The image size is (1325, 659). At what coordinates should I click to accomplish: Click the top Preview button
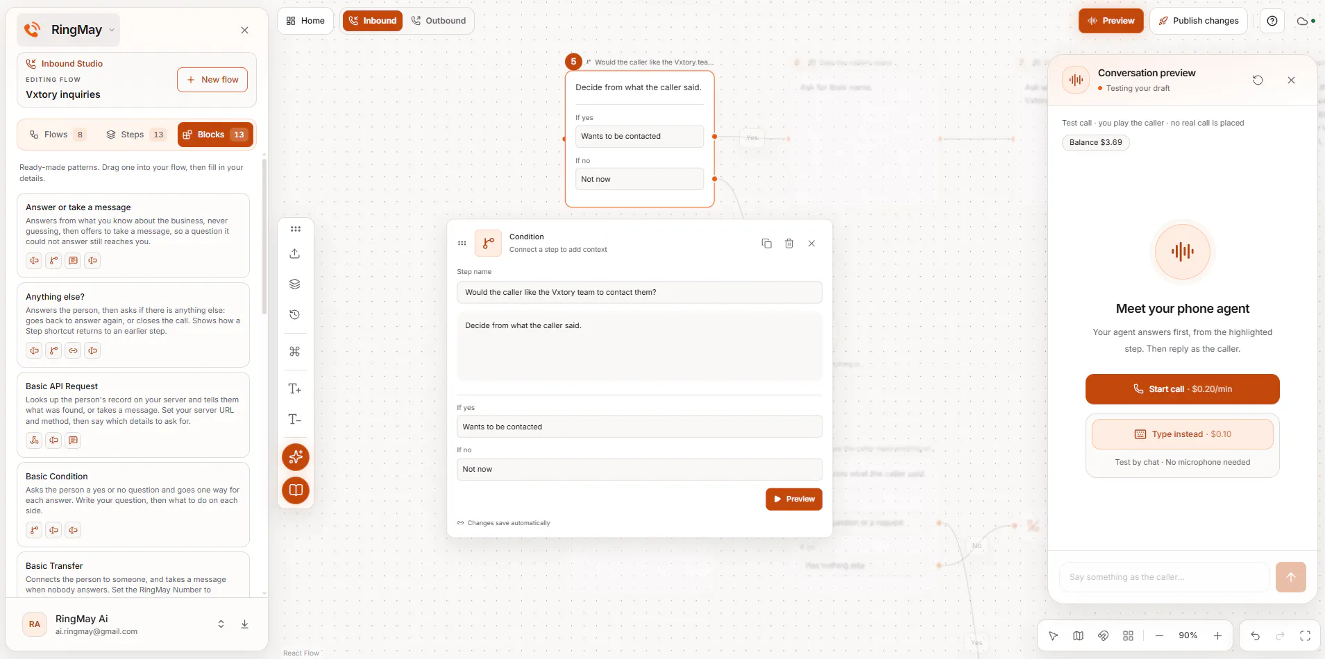click(x=1111, y=21)
